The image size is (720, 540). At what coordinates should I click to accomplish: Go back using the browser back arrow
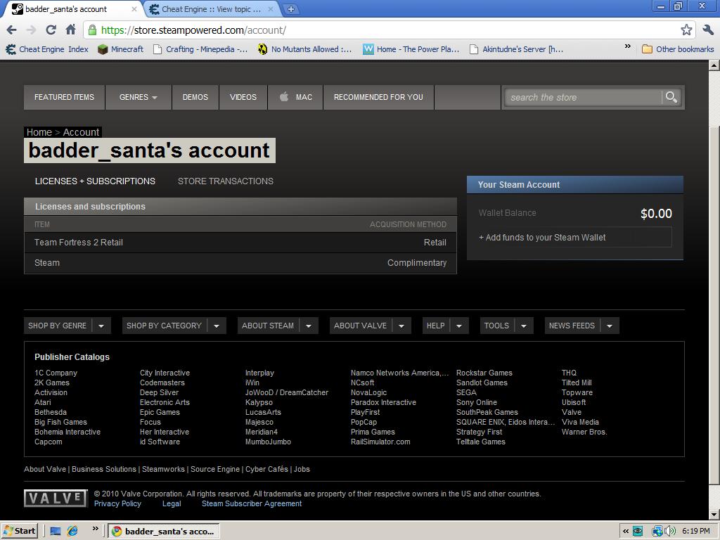[11, 30]
